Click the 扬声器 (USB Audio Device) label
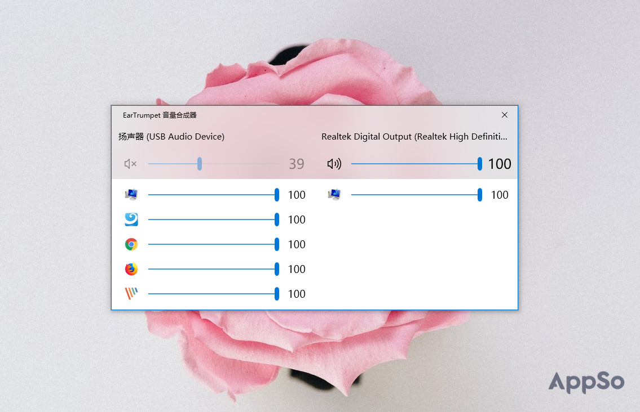The width and height of the screenshot is (640, 412). (x=171, y=137)
